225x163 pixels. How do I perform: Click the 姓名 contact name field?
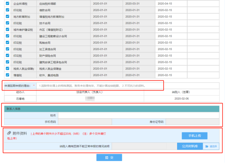point(138,115)
